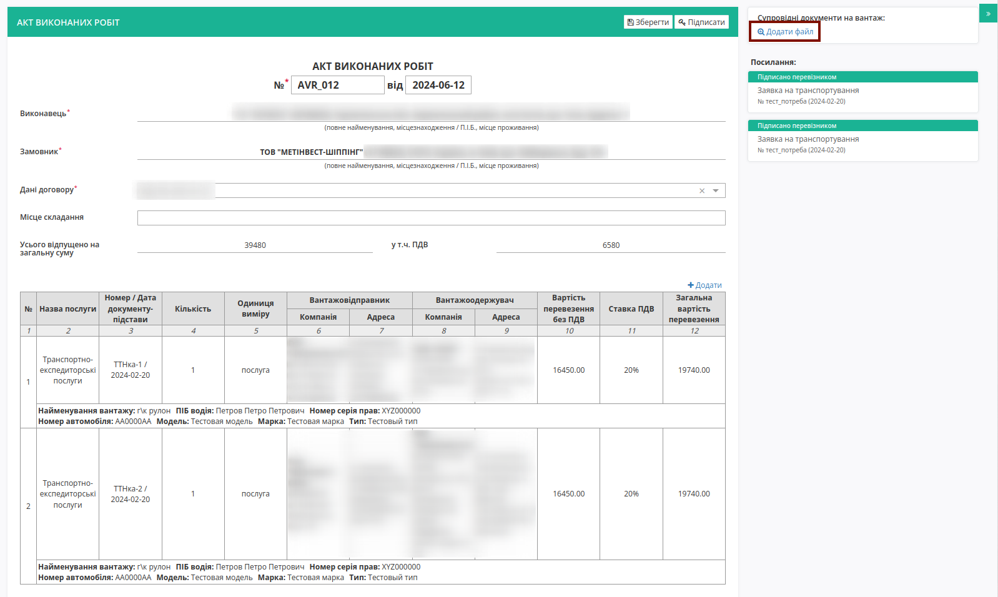This screenshot has height=597, width=998.
Task: Click the Назва послуги column header
Action: (67, 309)
